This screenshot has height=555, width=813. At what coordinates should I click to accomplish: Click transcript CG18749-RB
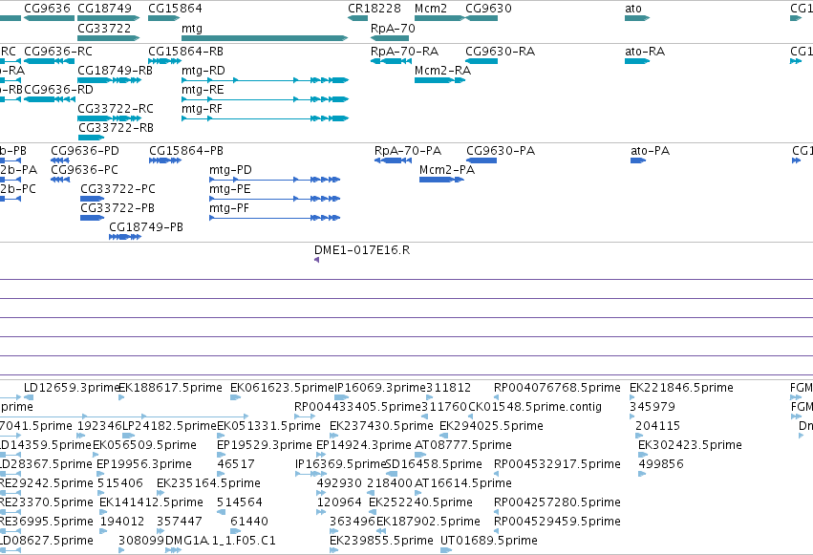(115, 71)
